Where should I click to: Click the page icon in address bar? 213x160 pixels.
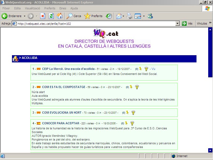14,23
